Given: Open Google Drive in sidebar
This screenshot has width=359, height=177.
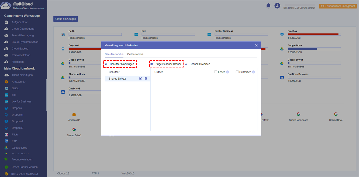Looking at the screenshot, I should pos(20,148).
